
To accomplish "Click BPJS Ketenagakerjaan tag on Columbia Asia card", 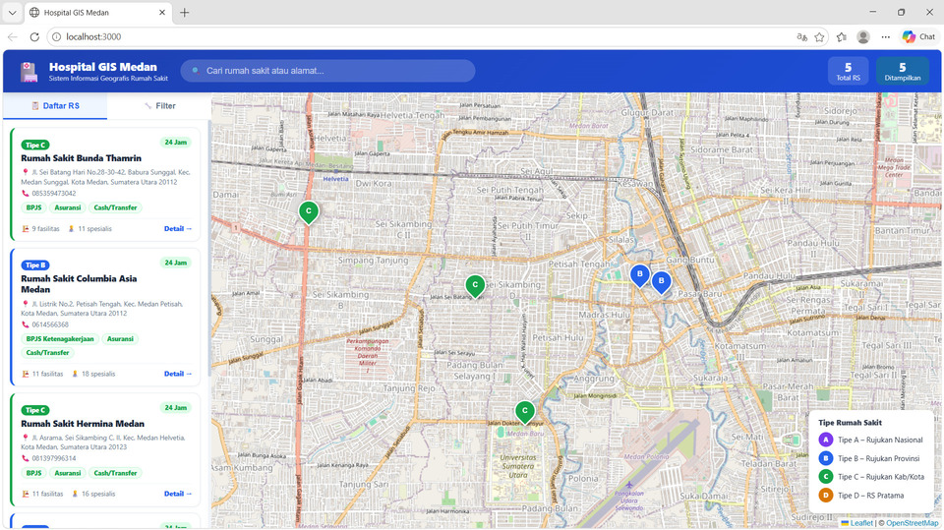I will click(x=60, y=339).
